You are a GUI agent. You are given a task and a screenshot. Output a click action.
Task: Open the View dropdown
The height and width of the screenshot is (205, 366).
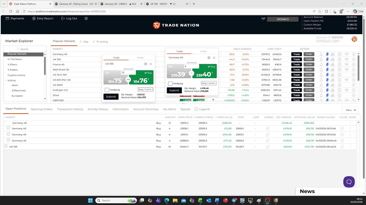click(350, 110)
